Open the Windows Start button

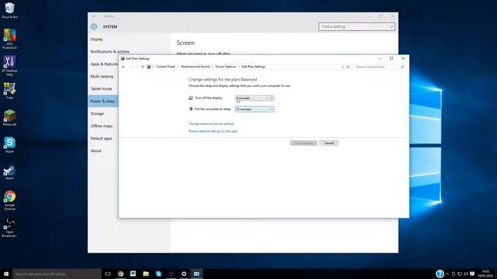click(x=6, y=274)
